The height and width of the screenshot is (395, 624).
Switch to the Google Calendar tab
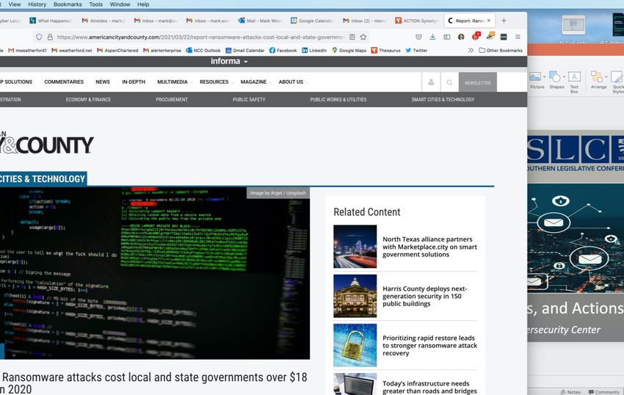pos(312,21)
